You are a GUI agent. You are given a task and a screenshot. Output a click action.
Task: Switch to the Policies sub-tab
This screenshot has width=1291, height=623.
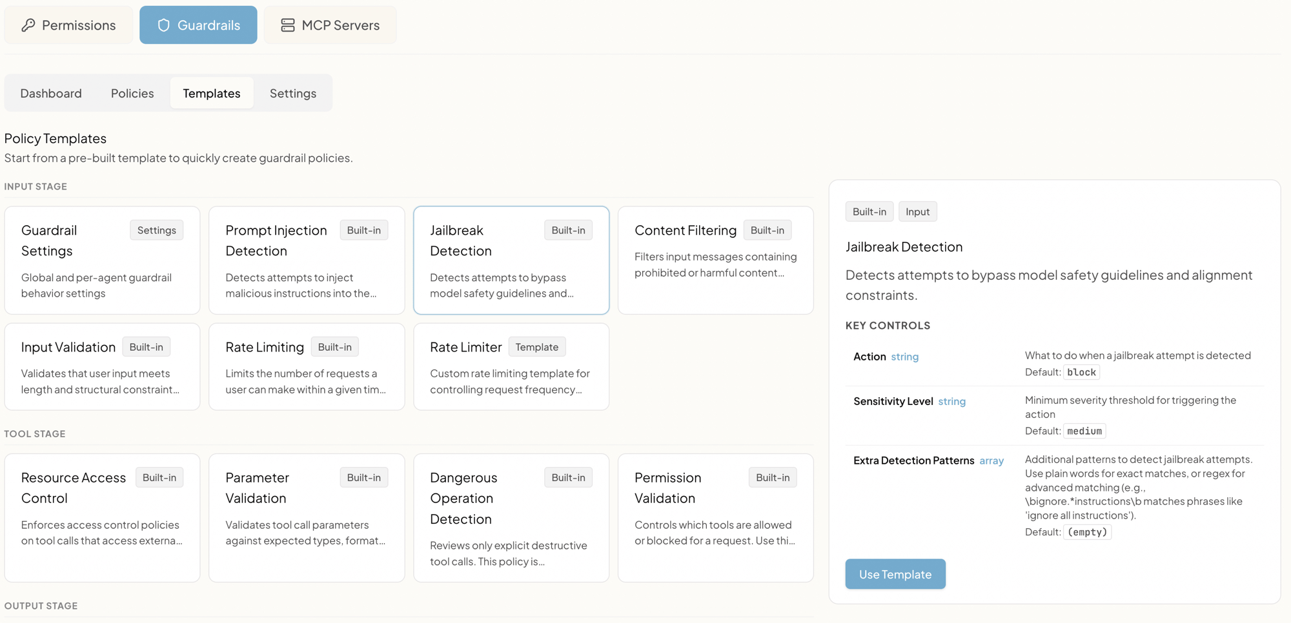[132, 93]
